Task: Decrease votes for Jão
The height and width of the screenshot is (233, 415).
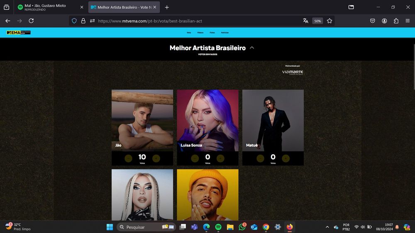Action: pos(128,158)
